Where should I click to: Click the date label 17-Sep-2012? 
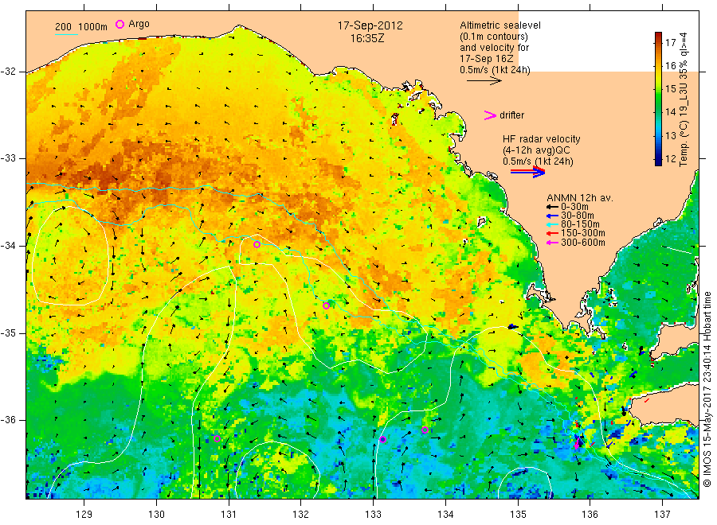click(x=370, y=25)
